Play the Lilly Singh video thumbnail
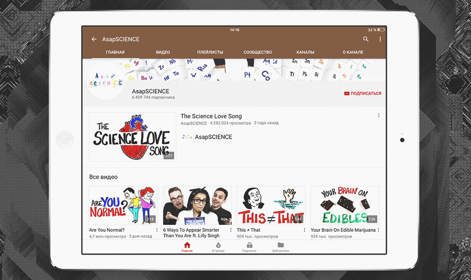Image resolution: width=471 pixels, height=280 pixels. [x=197, y=205]
